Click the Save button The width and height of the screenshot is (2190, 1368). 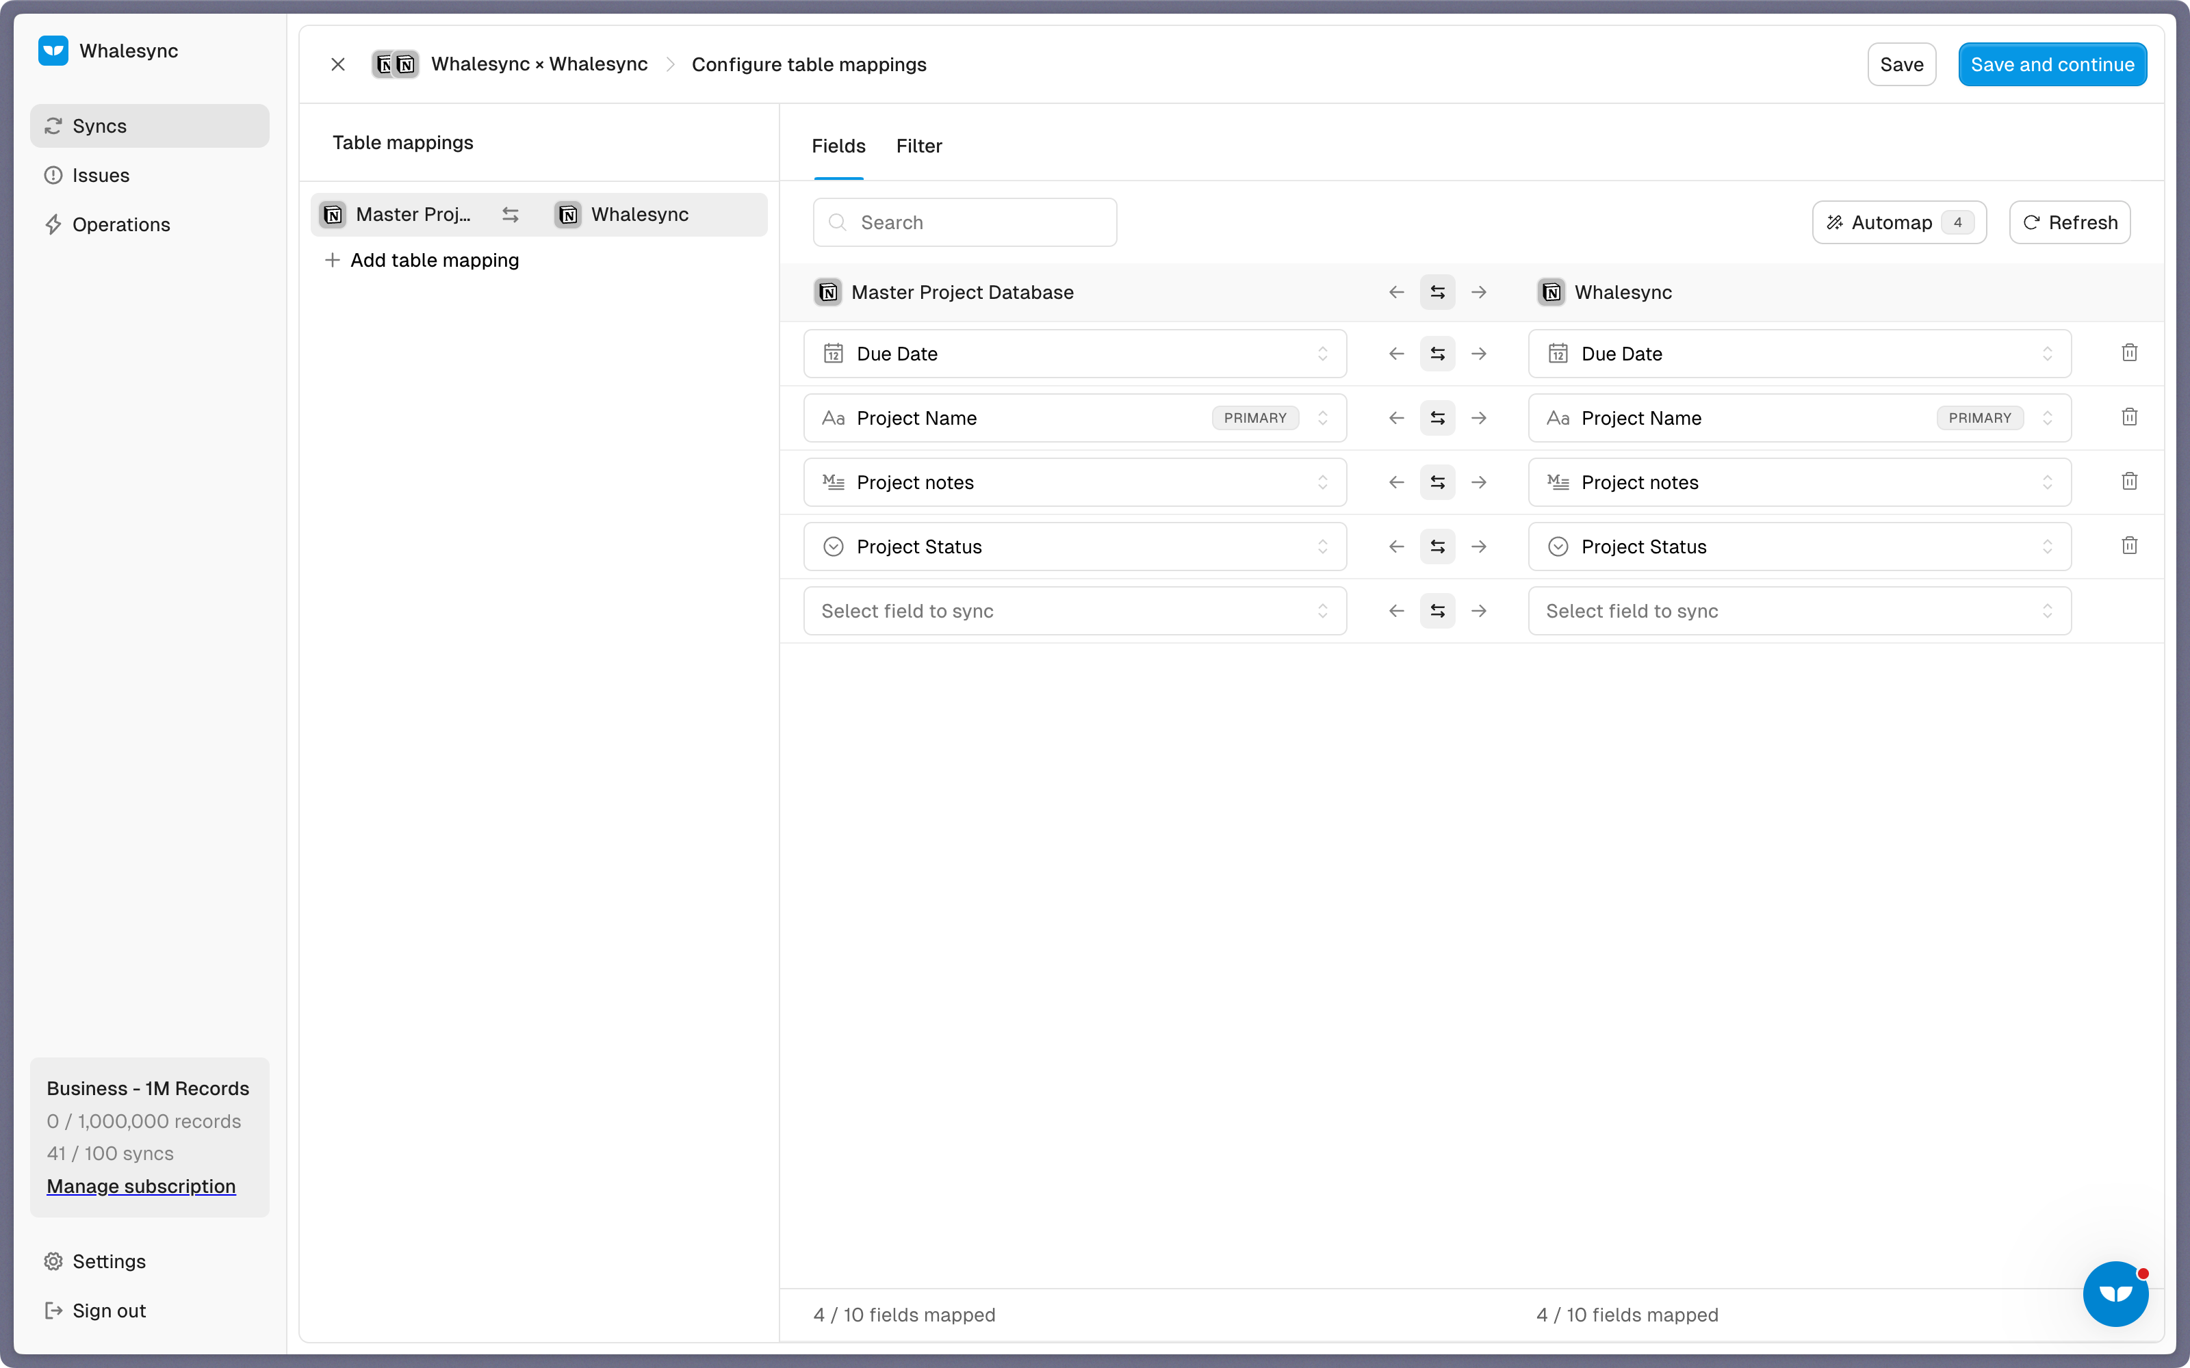(x=1901, y=64)
